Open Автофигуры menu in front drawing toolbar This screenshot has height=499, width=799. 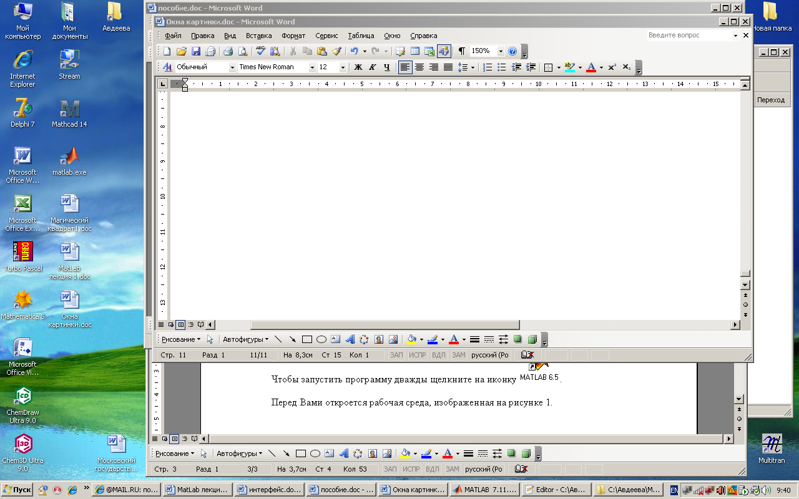(x=246, y=339)
